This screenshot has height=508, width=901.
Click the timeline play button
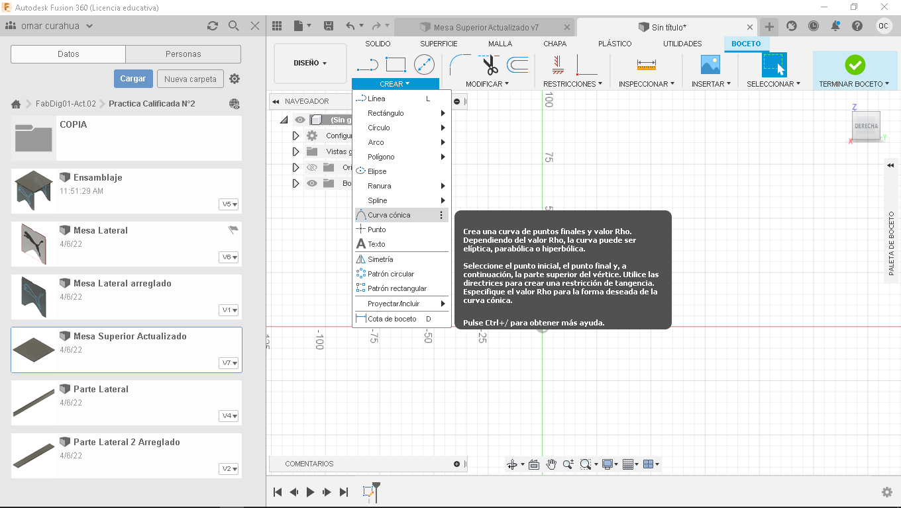pos(310,492)
